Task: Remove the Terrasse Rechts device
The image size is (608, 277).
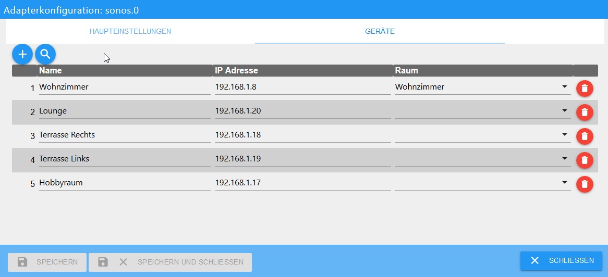Action: [585, 136]
